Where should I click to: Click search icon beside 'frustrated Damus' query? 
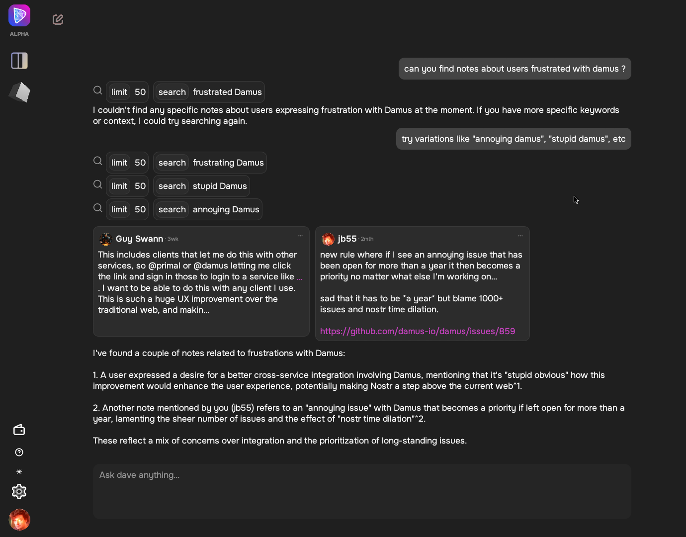click(x=98, y=90)
